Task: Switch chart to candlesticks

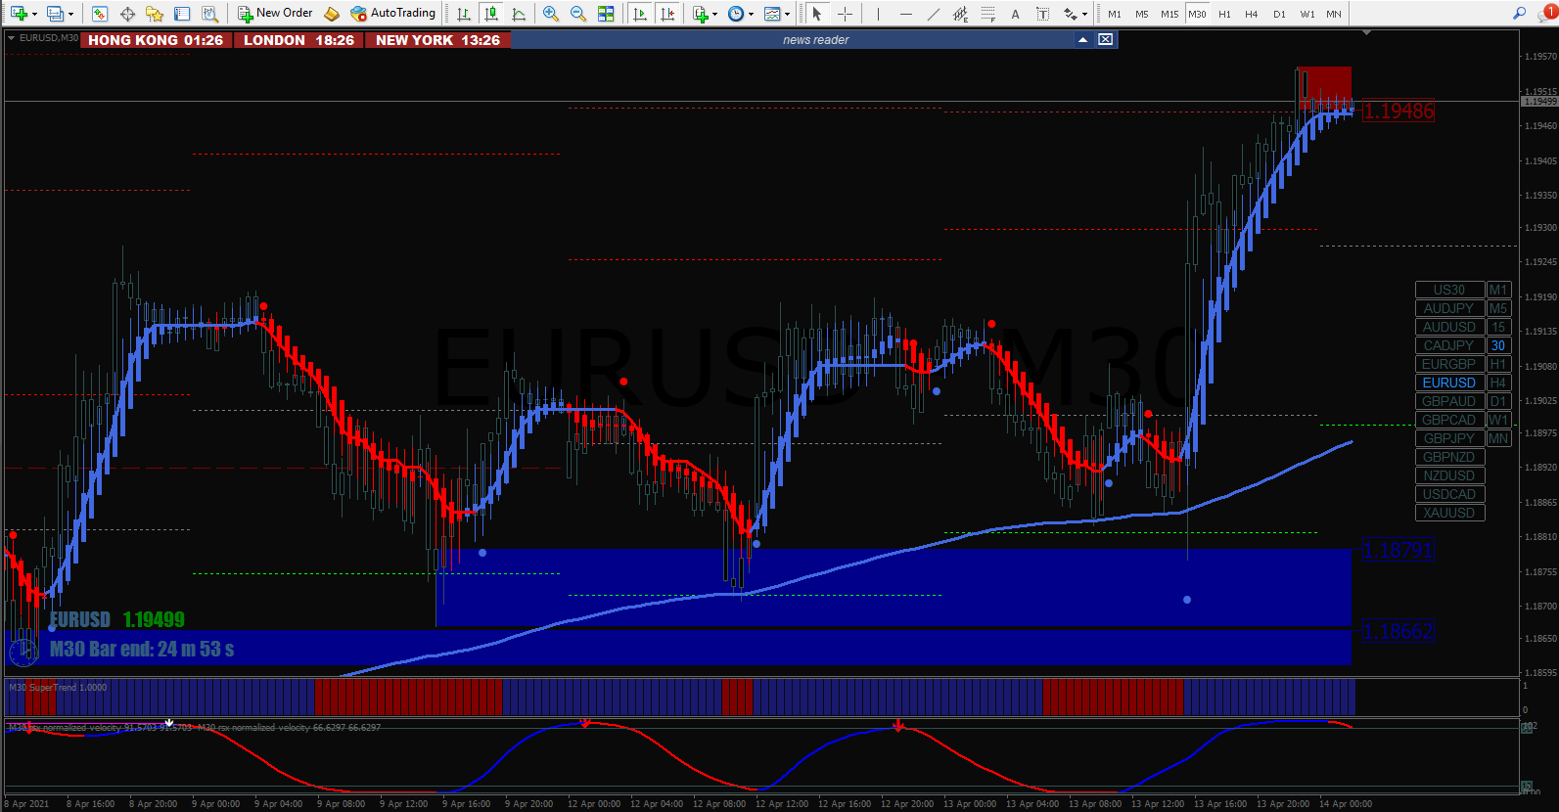Action: tap(491, 14)
